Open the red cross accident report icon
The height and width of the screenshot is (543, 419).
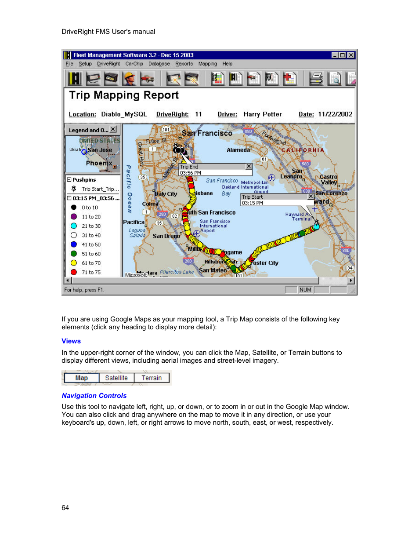pos(289,78)
